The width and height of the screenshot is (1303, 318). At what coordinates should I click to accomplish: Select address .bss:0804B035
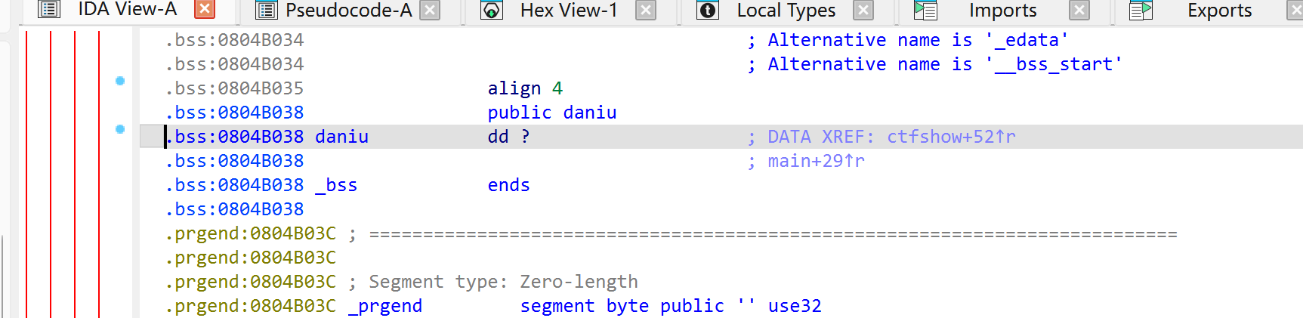click(x=234, y=88)
